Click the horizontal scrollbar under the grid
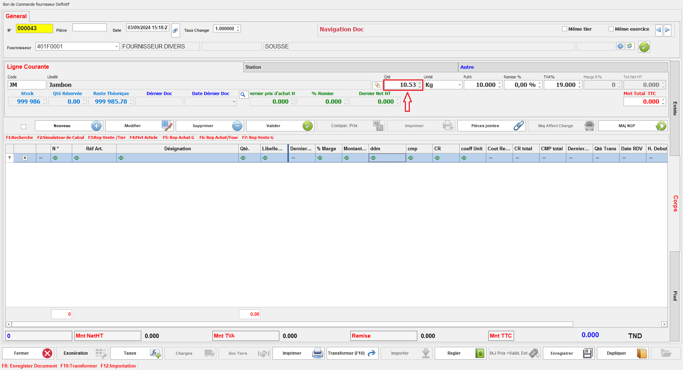This screenshot has height=370, width=683. [292, 324]
